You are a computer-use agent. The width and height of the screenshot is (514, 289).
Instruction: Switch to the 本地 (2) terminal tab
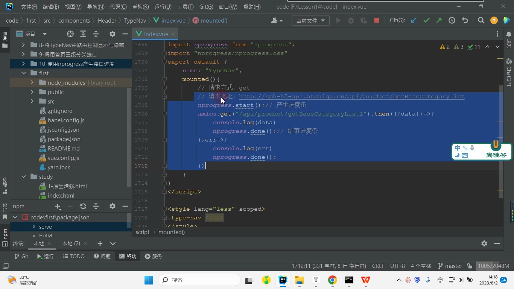pyautogui.click(x=71, y=243)
